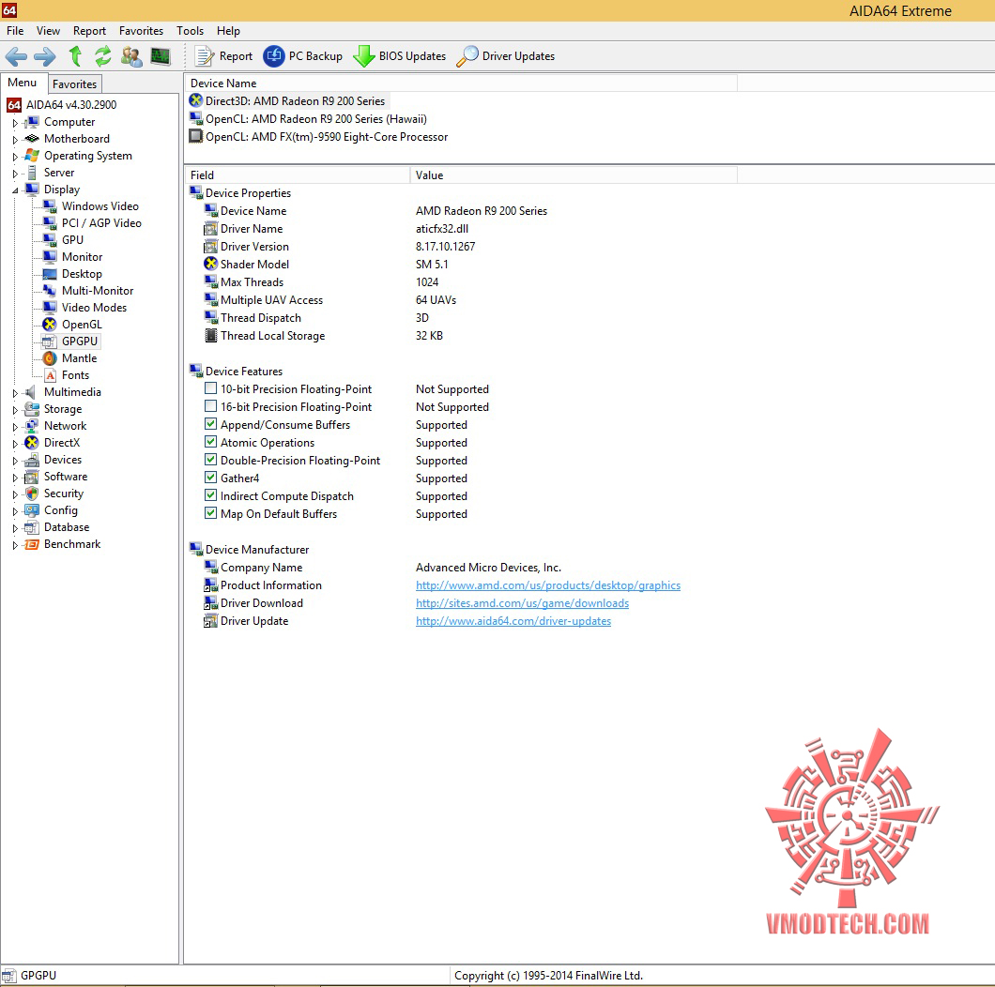995x987 pixels.
Task: Click the Device Name column header
Action: pos(461,84)
